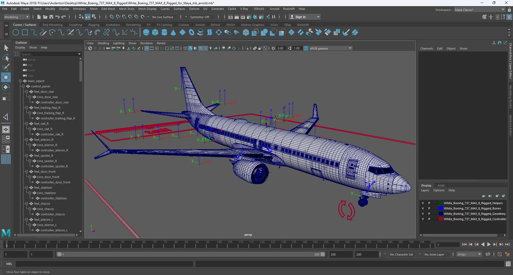Open the viewport Shading menu
Image resolution: width=513 pixels, height=275 pixels.
click(x=103, y=43)
